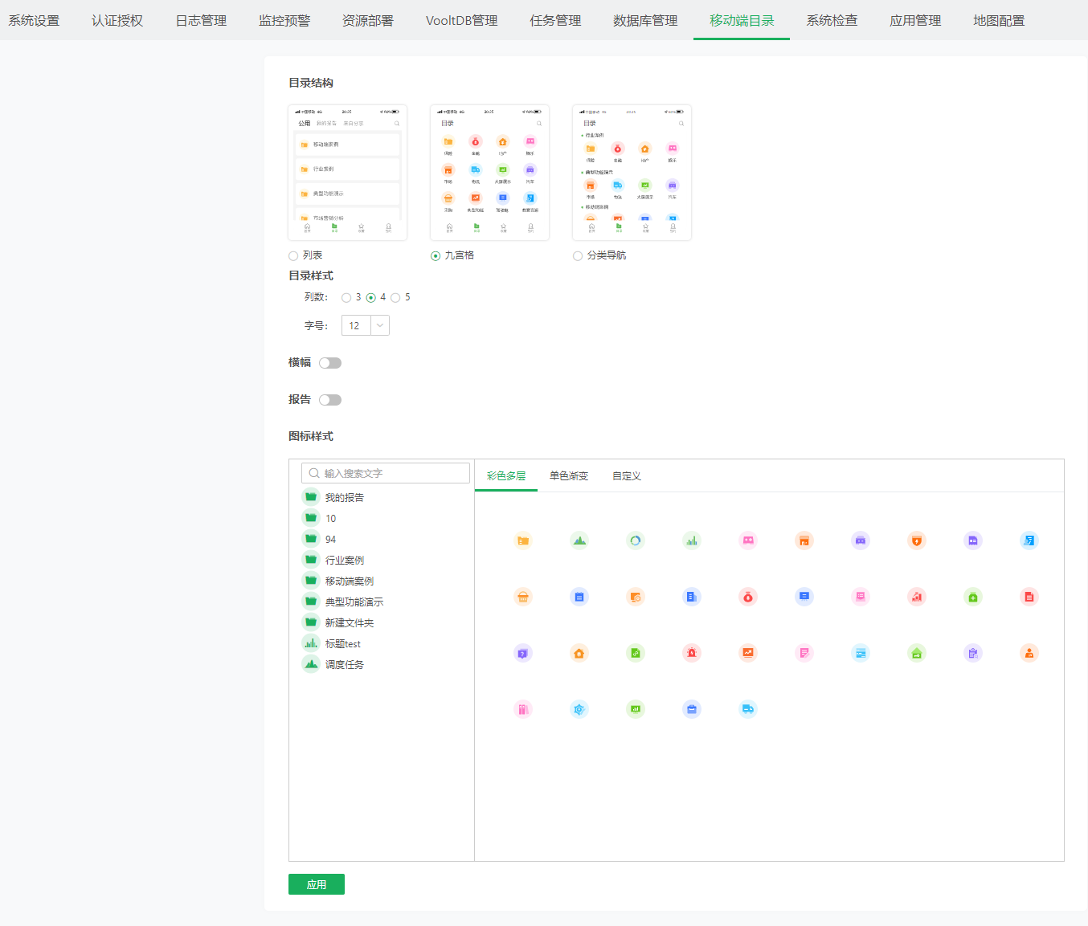The image size is (1088, 926).
Task: Select the blue briefcase icon
Action: pyautogui.click(x=692, y=709)
